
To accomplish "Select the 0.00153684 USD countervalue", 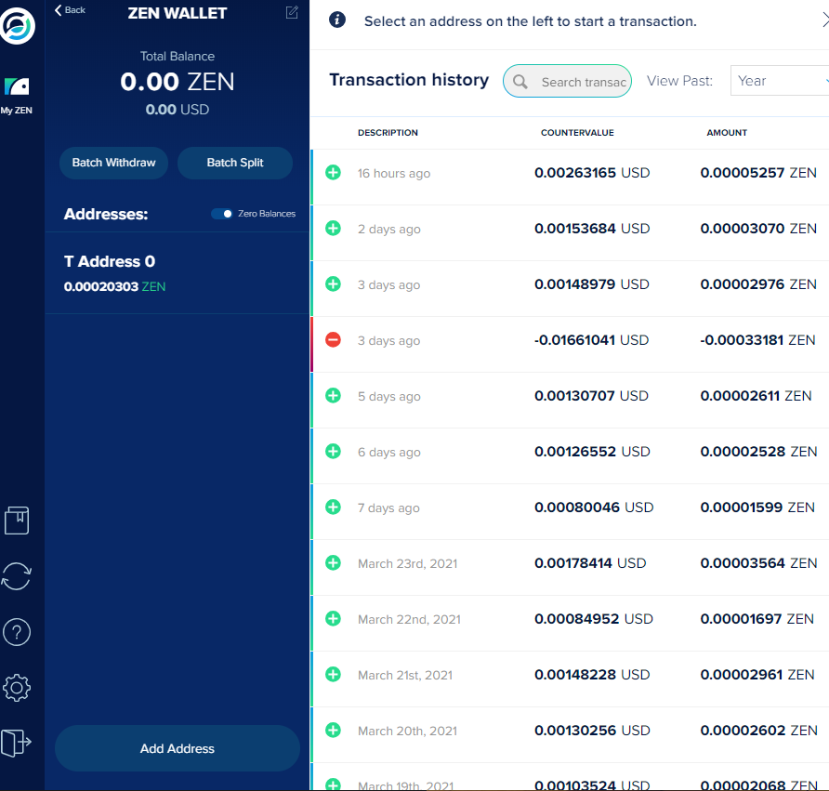I will pos(592,229).
